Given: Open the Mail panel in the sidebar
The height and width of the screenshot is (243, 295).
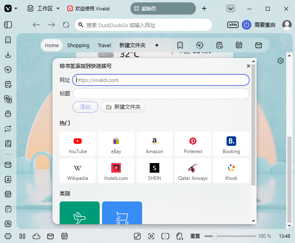Looking at the screenshot, I should click(8, 165).
